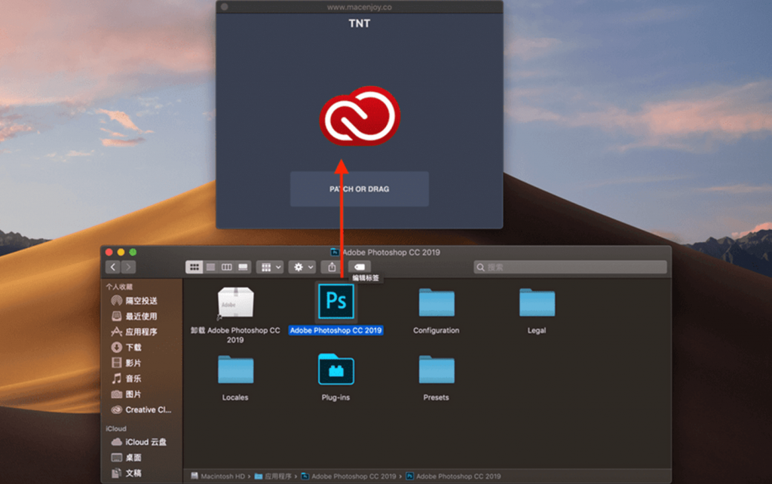This screenshot has height=484, width=772.
Task: Minimize the Finder window with the yellow button
Action: click(x=121, y=252)
